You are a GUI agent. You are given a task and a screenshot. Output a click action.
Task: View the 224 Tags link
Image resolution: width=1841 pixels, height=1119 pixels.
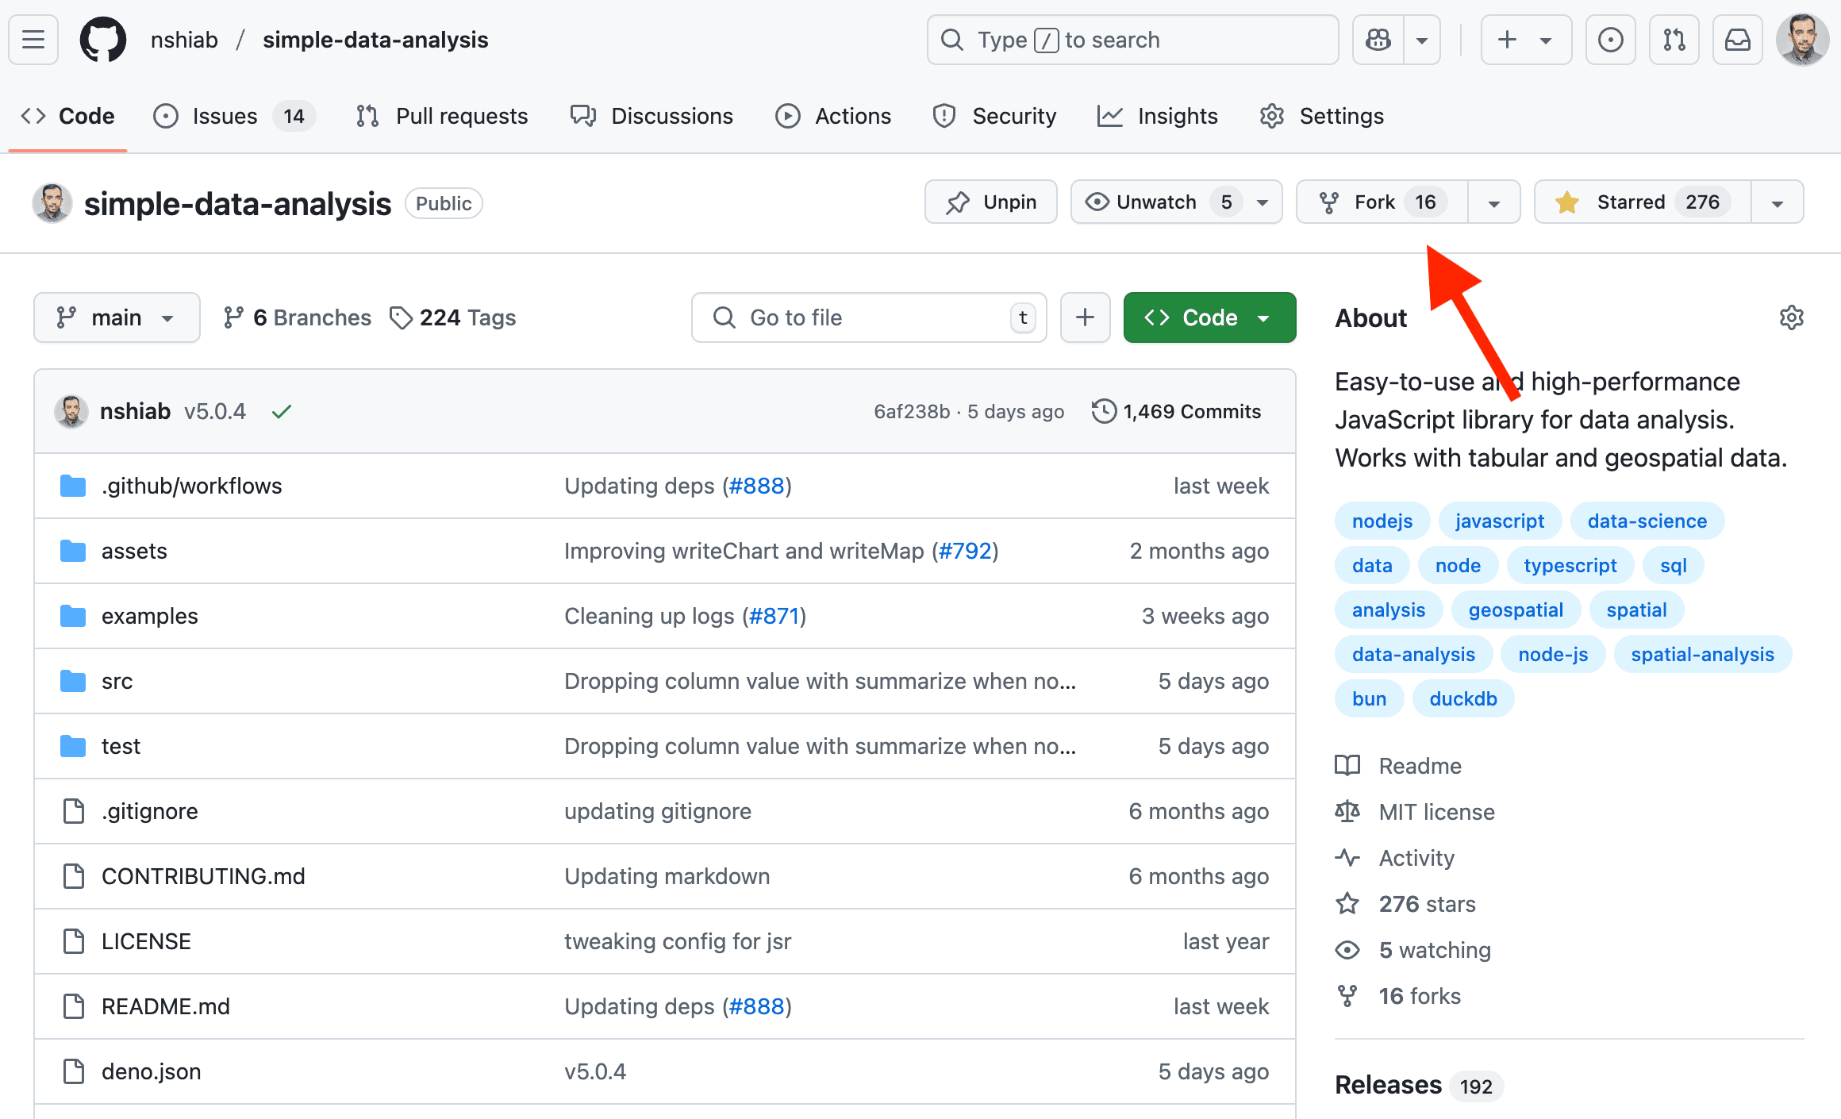(x=452, y=317)
